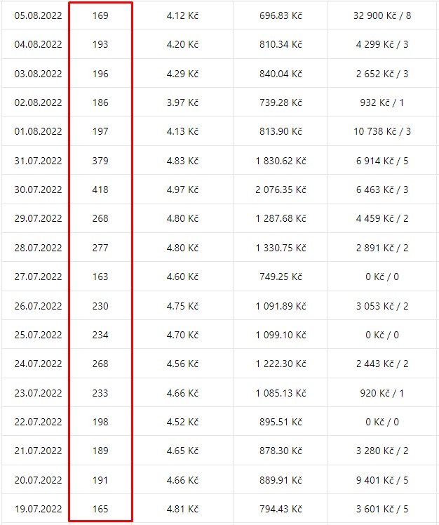Click the 163 value in highlighted column
Image resolution: width=439 pixels, height=525 pixels.
pos(100,277)
